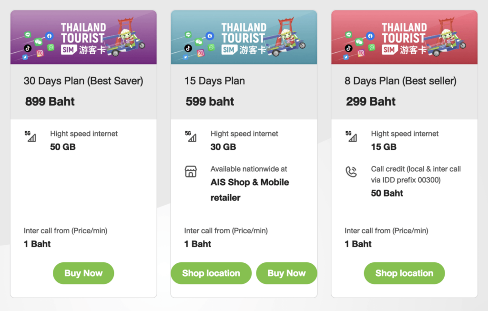Click the Instagram icon on the 15 Days banner
The width and height of the screenshot is (488, 311).
coord(200,52)
